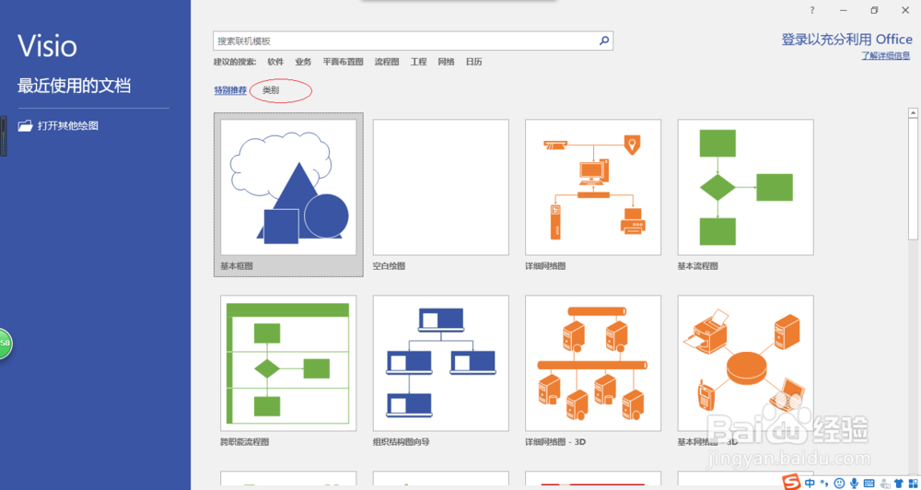This screenshot has height=490, width=921.
Task: Click the vertical scrollbar thumb
Action: (914, 179)
